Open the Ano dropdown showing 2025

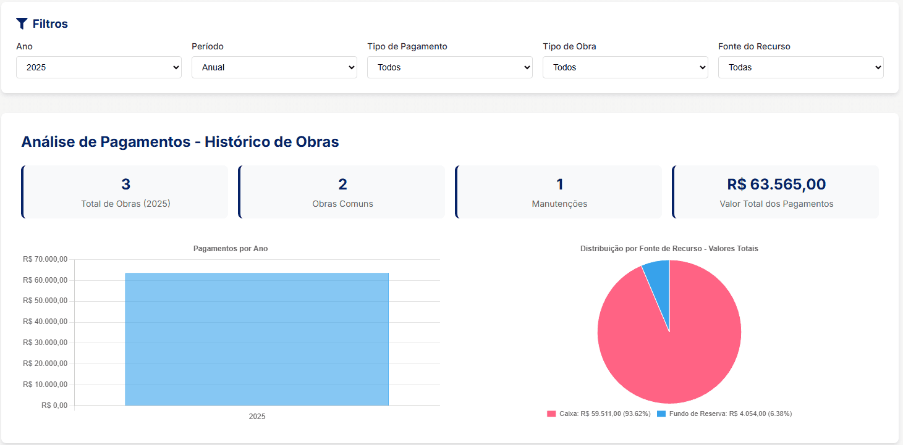[x=99, y=67]
